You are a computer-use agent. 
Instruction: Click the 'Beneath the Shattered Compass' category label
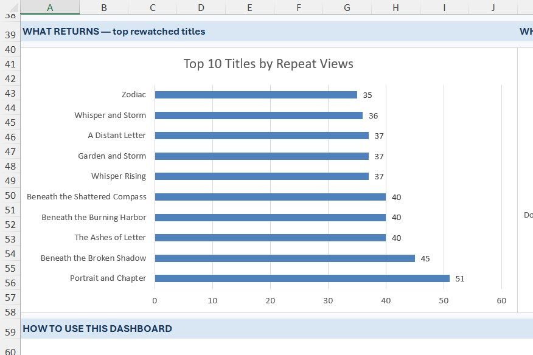coord(86,197)
